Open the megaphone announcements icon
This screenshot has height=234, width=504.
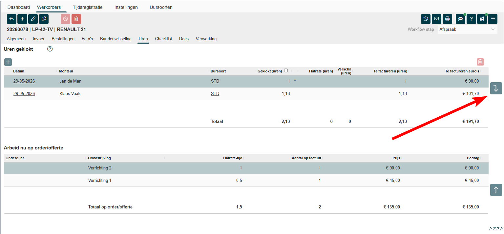pos(482,19)
